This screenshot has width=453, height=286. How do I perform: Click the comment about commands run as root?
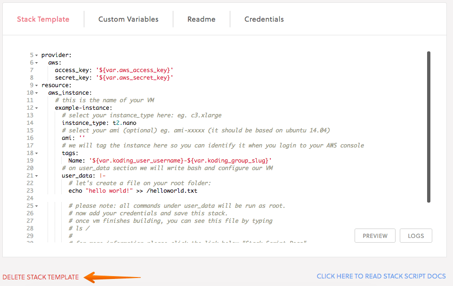[x=177, y=205]
